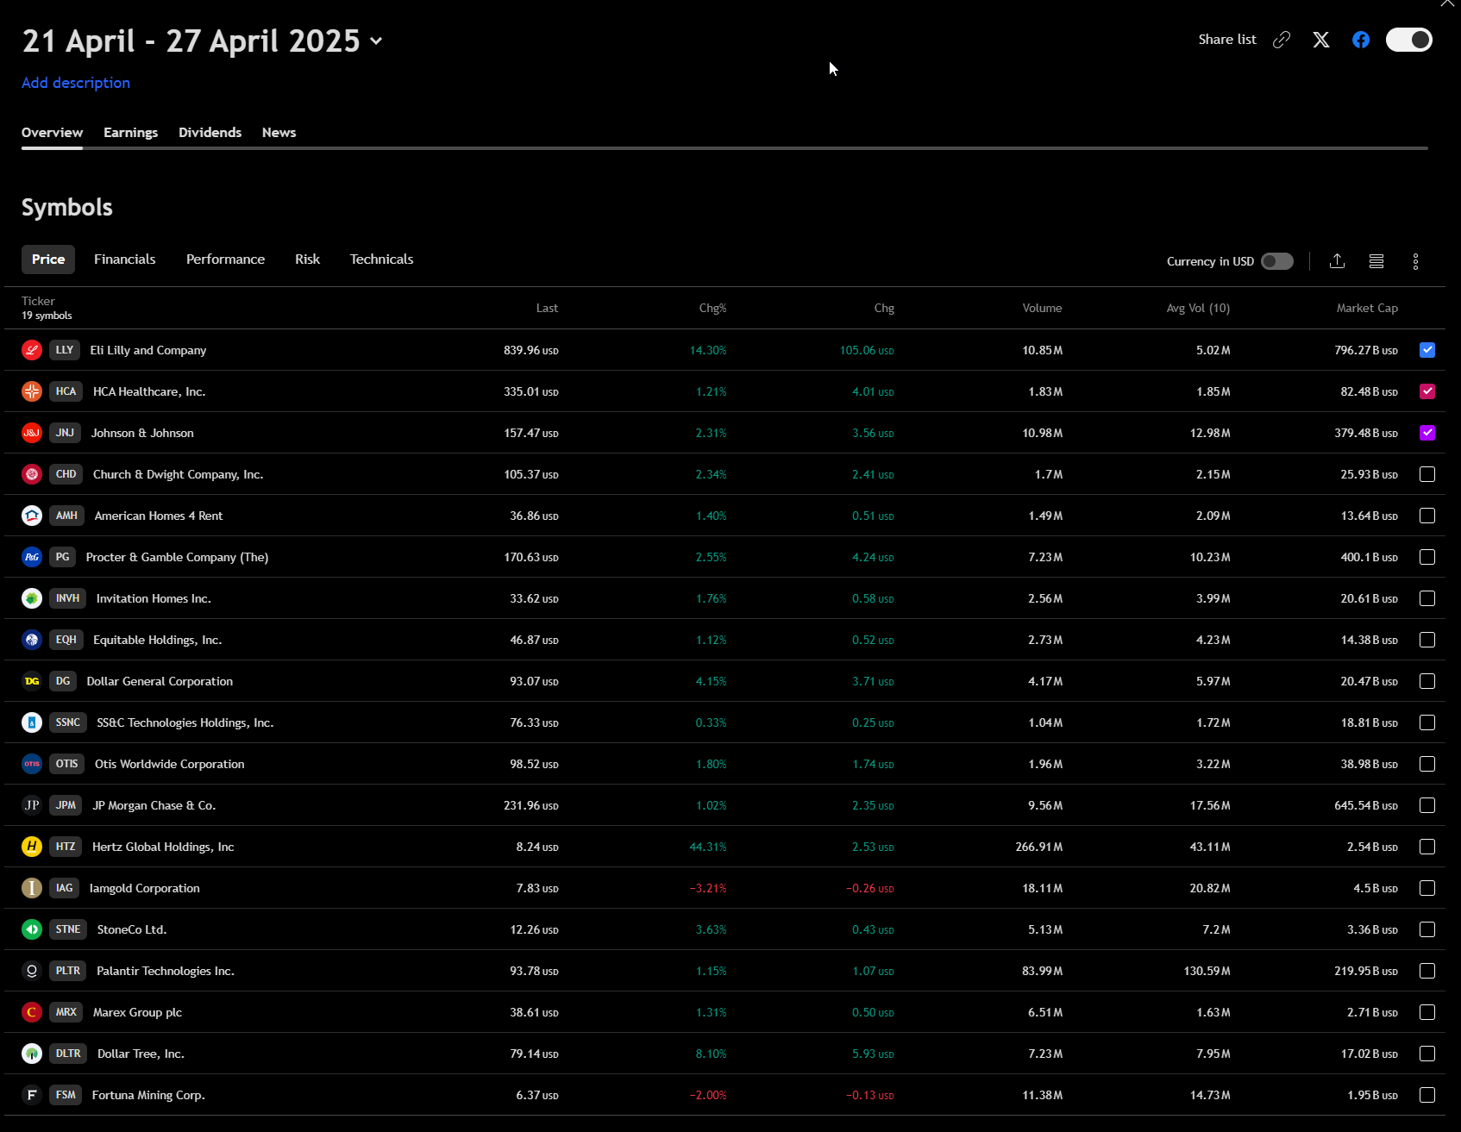Open the table view layout icon
This screenshot has width=1461, height=1132.
pyautogui.click(x=1376, y=261)
